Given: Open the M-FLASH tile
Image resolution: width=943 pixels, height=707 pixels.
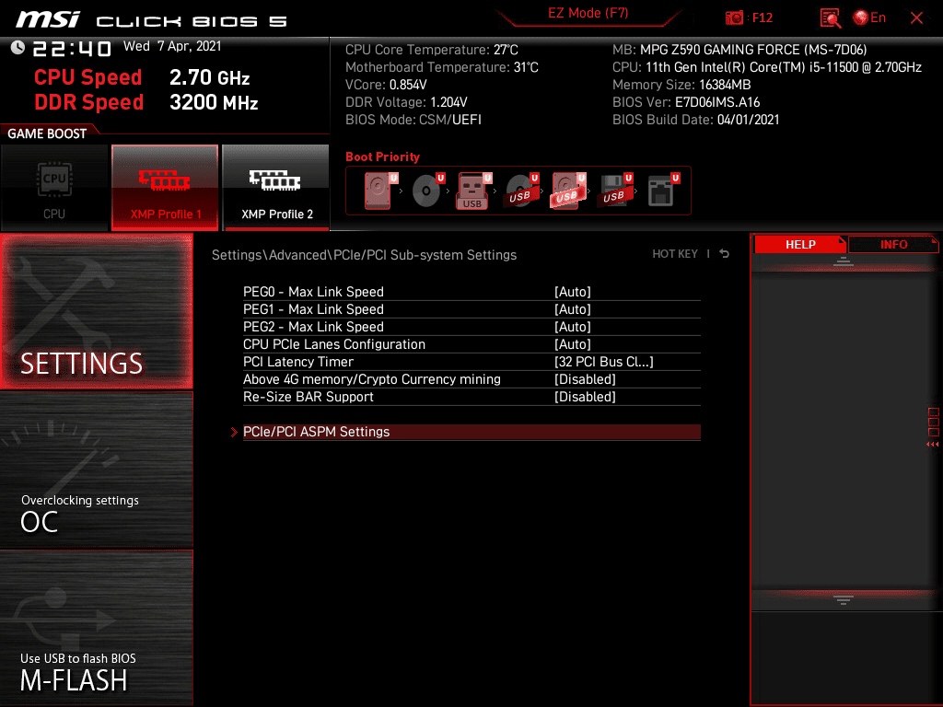Looking at the screenshot, I should 96,628.
